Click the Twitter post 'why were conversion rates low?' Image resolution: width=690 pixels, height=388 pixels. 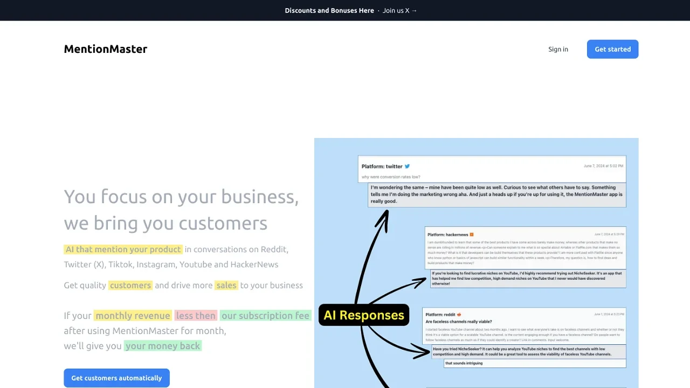(x=391, y=177)
